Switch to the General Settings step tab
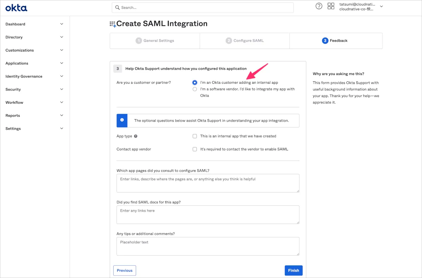This screenshot has height=278, width=422. [155, 41]
